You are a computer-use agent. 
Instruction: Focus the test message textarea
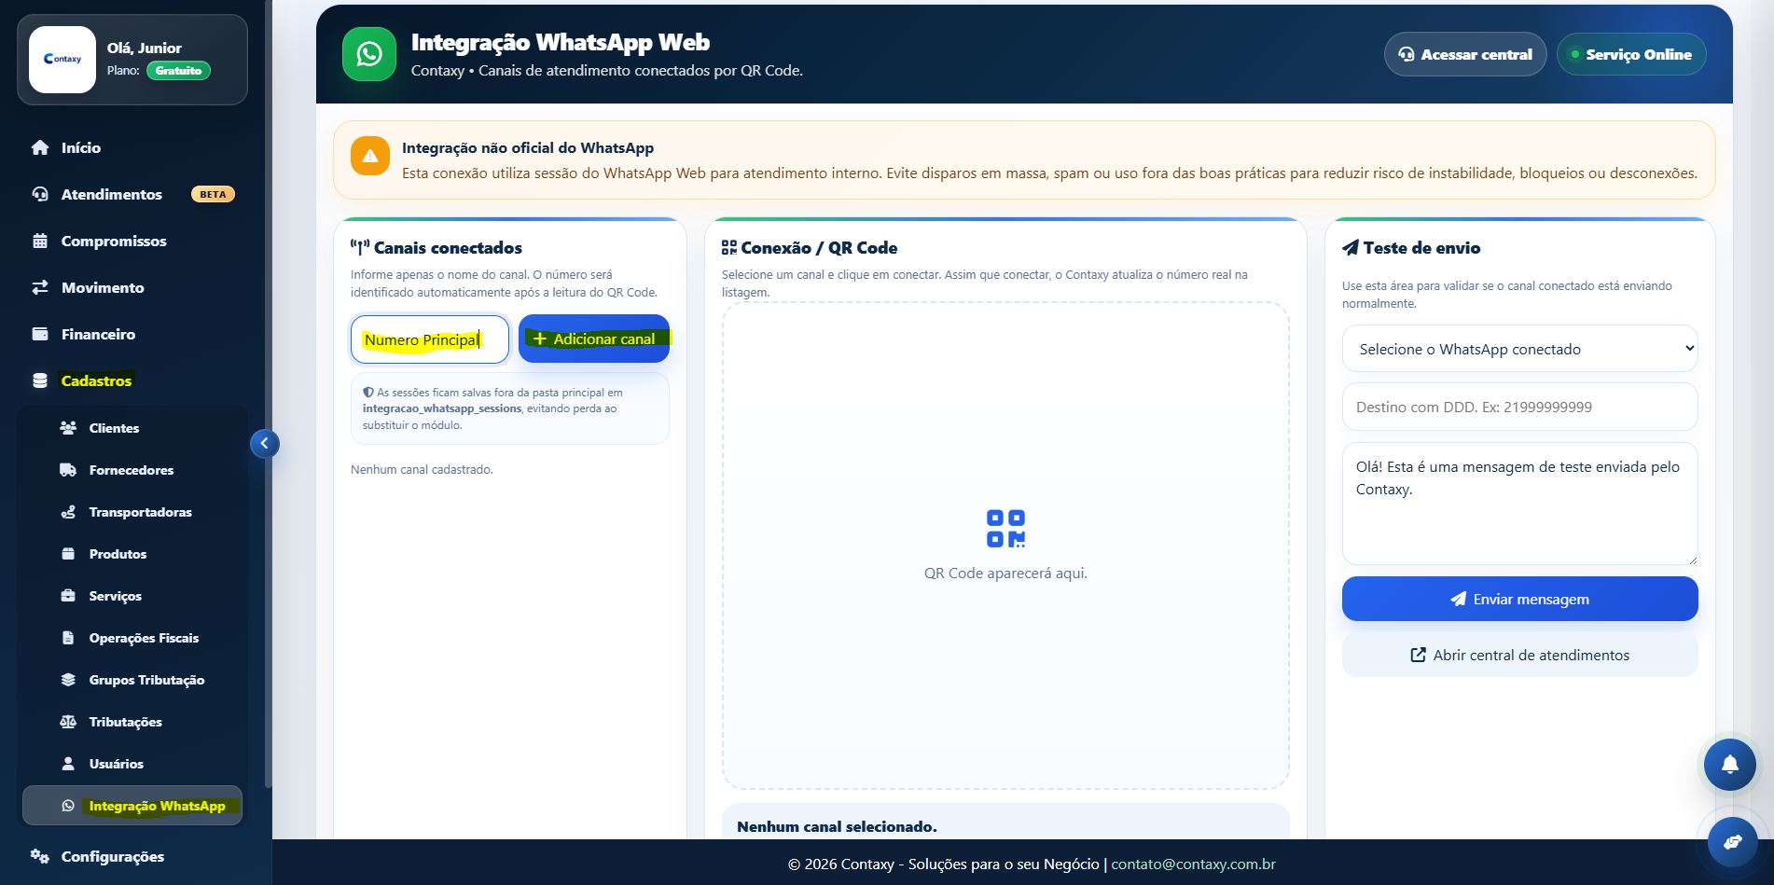1519,504
